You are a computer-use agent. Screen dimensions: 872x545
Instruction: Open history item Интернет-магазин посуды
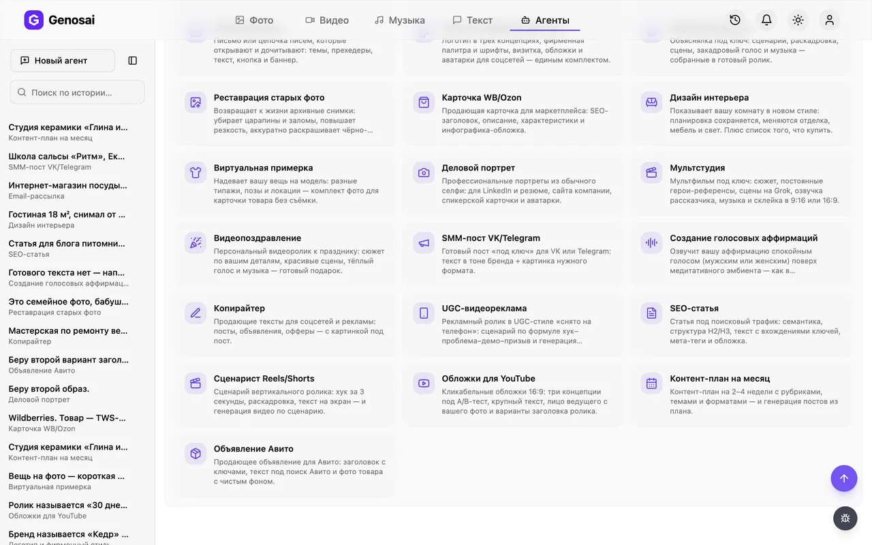click(68, 190)
